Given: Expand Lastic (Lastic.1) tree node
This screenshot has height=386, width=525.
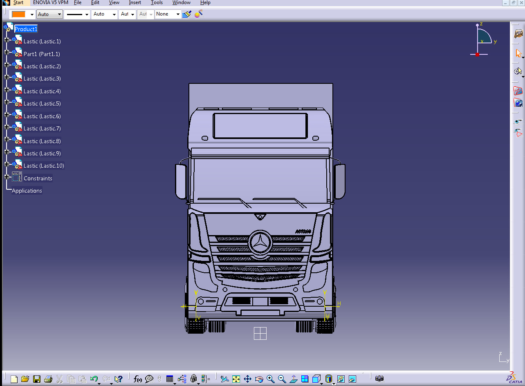Looking at the screenshot, I should click(7, 40).
